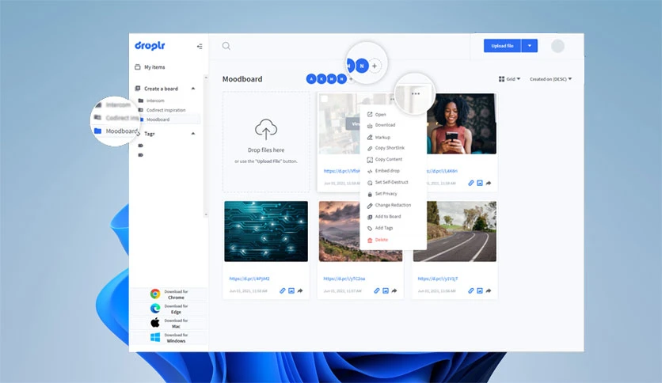Choose Download in the context menu
662x383 pixels.
pos(385,125)
